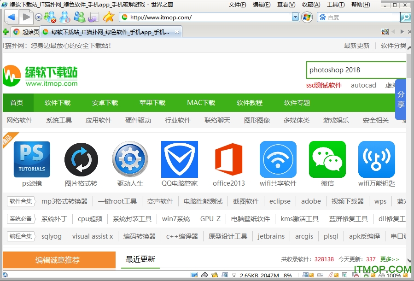Open the 苹果下载 navigation tab
This screenshot has height=281, width=414.
[152, 103]
